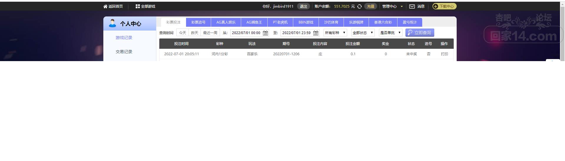The image size is (565, 161).
Task: Open calendar icon for end date
Action: point(316,33)
